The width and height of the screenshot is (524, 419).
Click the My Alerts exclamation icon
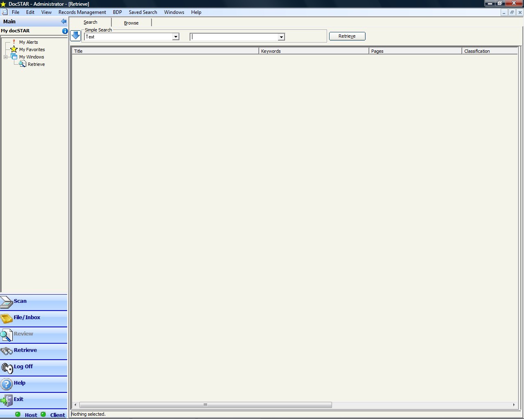point(14,42)
